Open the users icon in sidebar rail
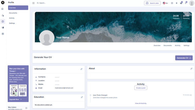The image size is (195, 110). 3,15
